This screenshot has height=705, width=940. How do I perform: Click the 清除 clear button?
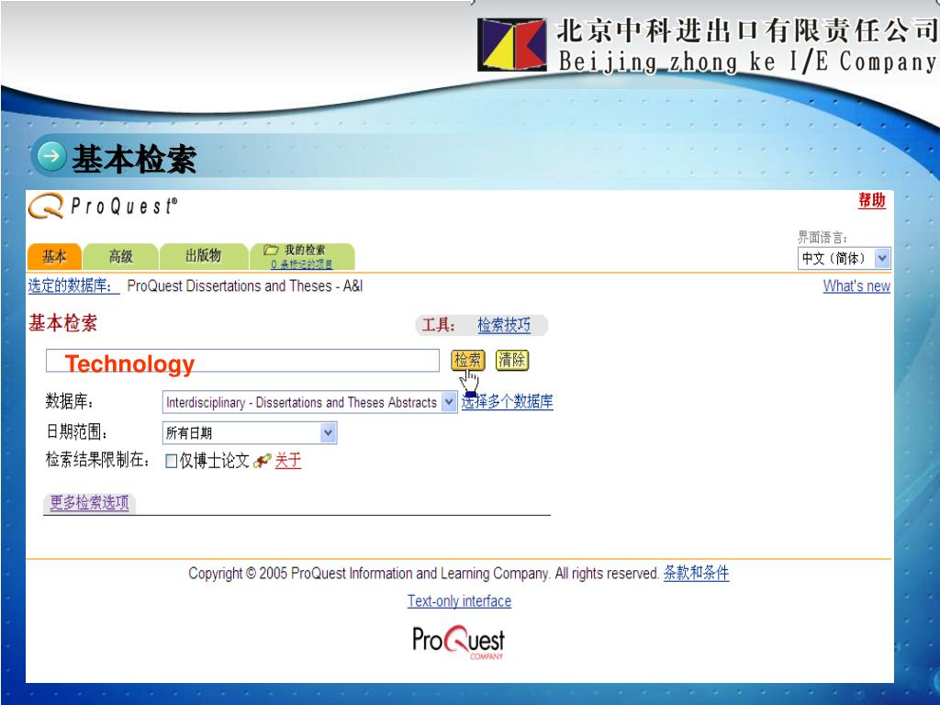tap(512, 360)
